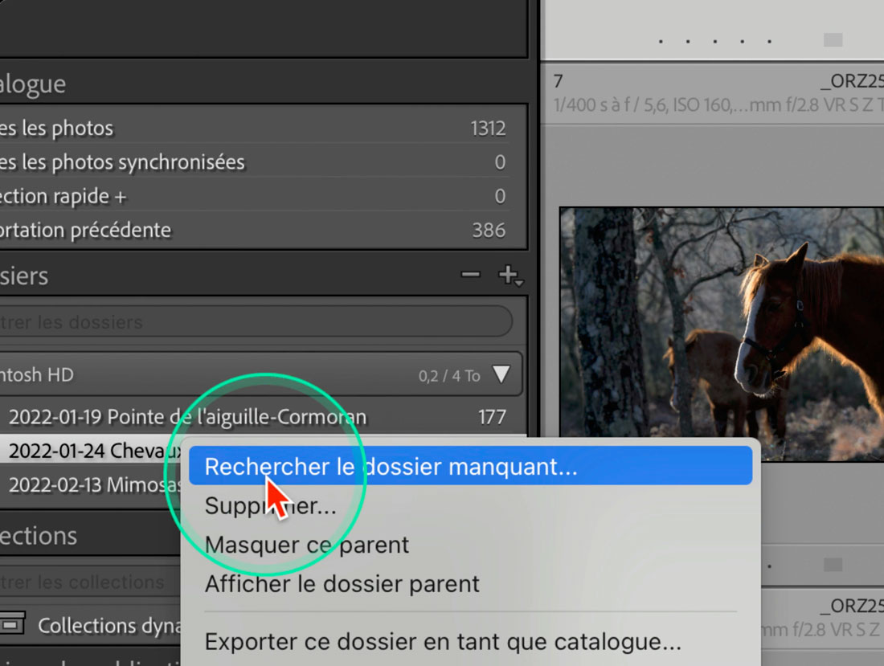Open "Importation précédente" catalogue entry
Viewport: 884px width, 666px height.
(x=86, y=231)
